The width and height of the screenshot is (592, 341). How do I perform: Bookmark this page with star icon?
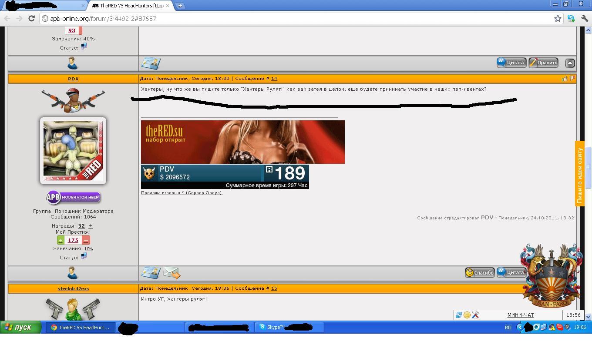coord(558,18)
